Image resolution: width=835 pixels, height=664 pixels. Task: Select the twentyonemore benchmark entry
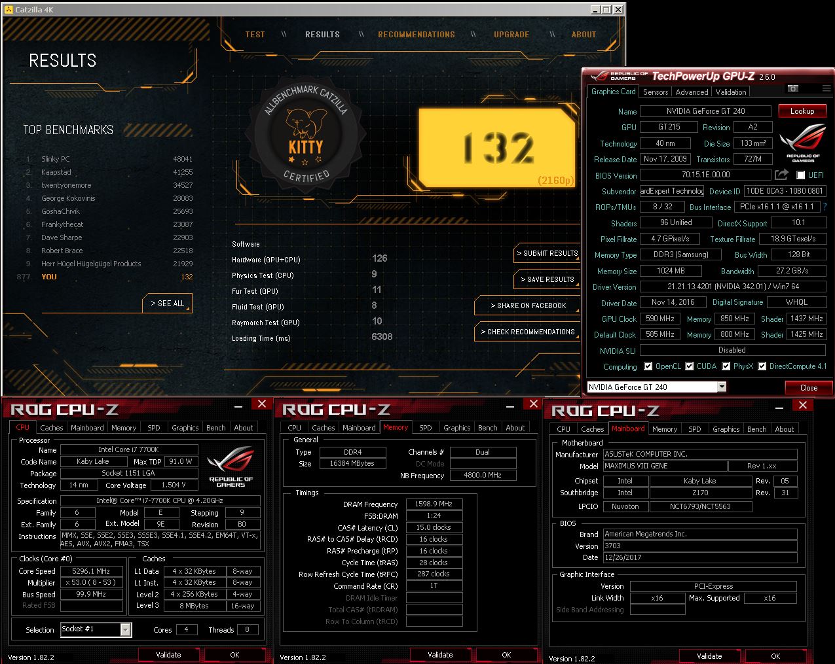click(109, 185)
